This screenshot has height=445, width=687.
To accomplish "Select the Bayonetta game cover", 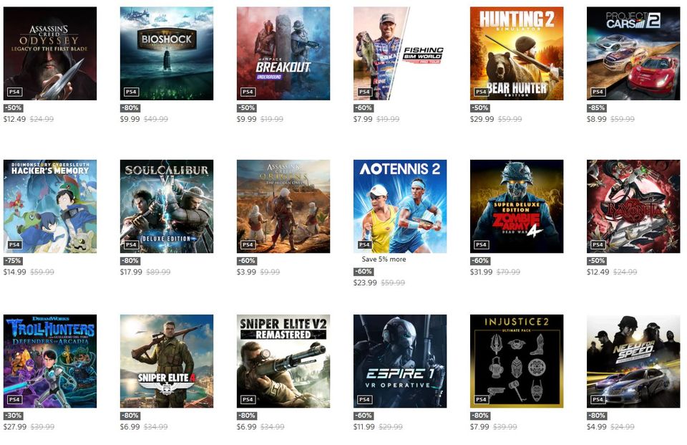I will click(x=633, y=206).
